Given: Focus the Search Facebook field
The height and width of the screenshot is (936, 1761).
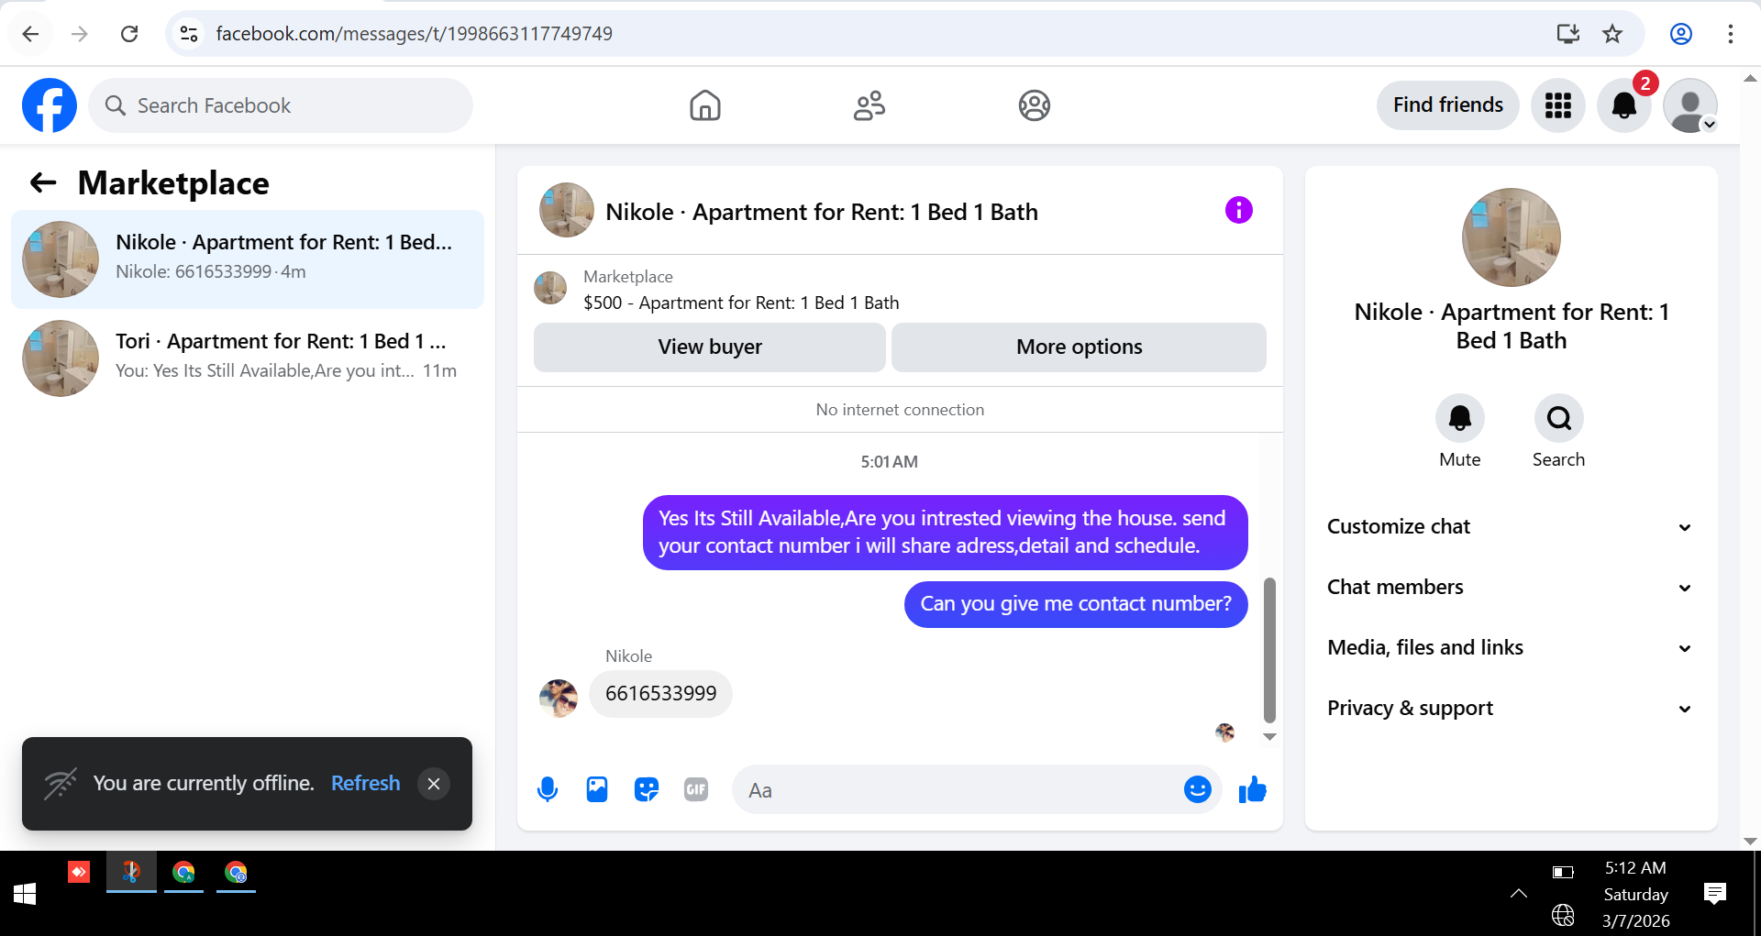Looking at the screenshot, I should coord(281,105).
